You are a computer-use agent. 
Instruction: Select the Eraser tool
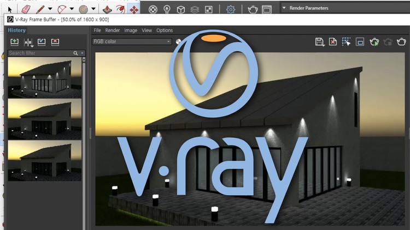pos(25,10)
